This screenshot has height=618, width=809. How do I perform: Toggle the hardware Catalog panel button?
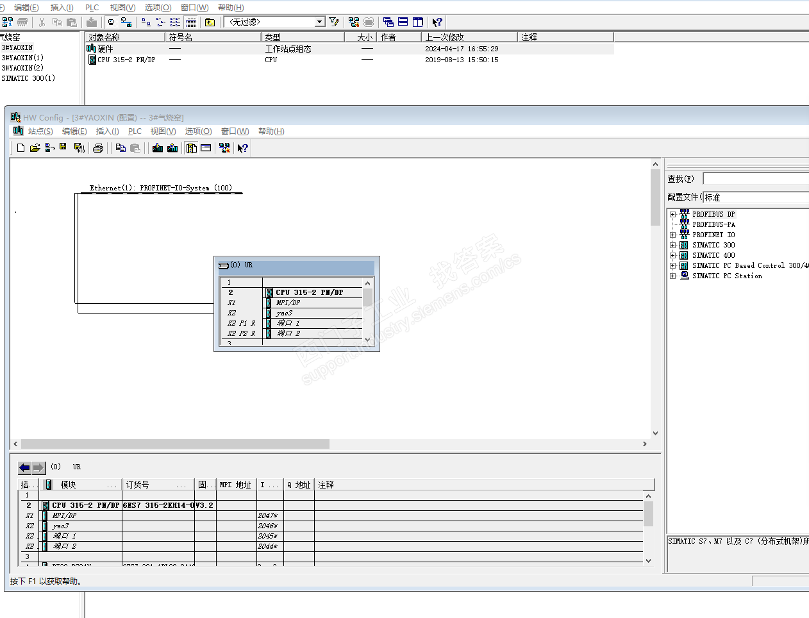click(x=192, y=148)
